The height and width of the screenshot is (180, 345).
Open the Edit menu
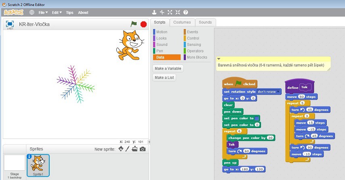[57, 12]
